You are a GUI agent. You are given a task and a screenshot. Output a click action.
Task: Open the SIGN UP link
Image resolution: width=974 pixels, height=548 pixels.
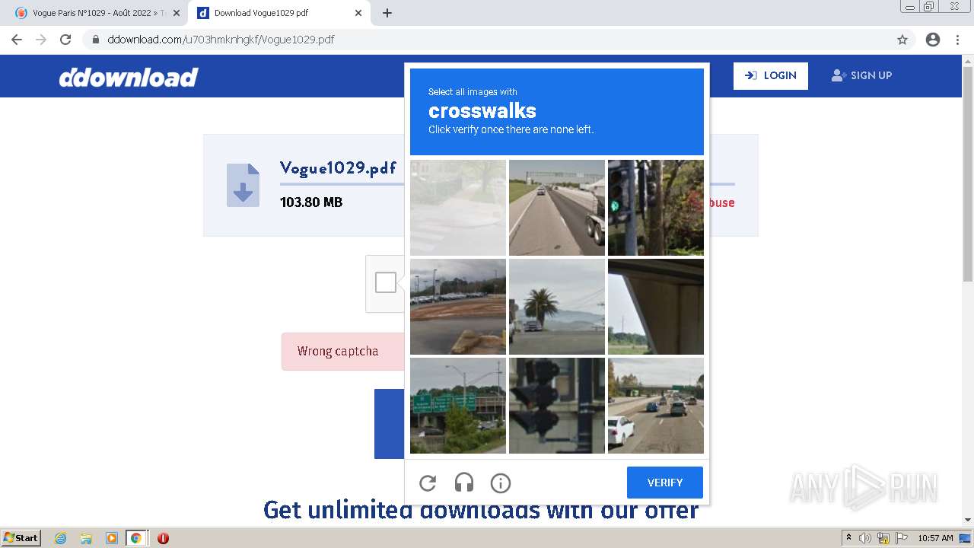861,75
